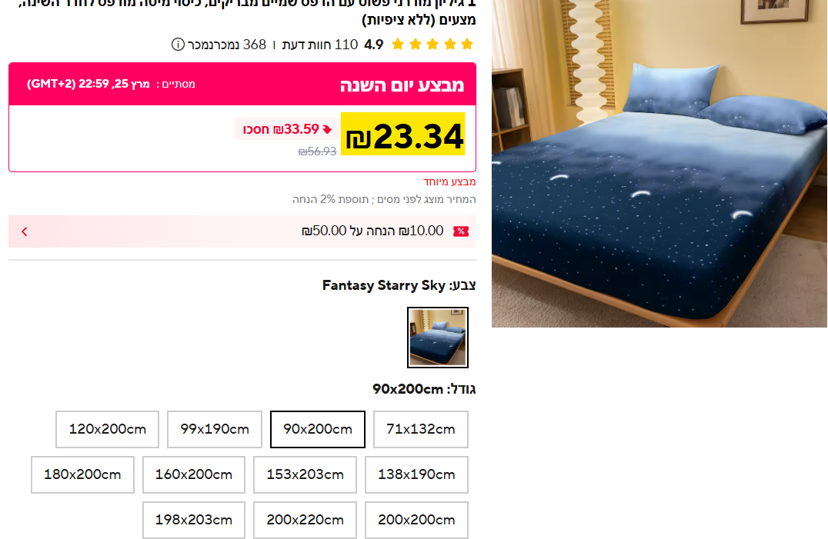Choose size 99x190cm

tap(215, 429)
